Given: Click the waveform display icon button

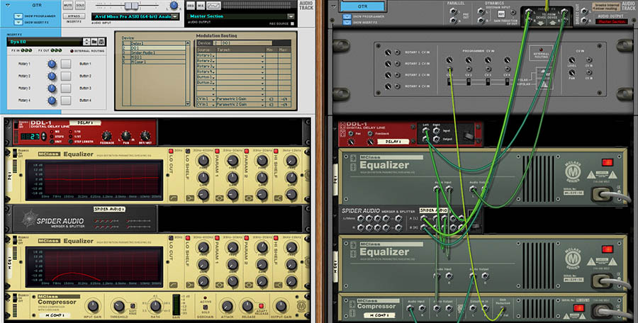Looking at the screenshot, I should pyautogui.click(x=213, y=6).
